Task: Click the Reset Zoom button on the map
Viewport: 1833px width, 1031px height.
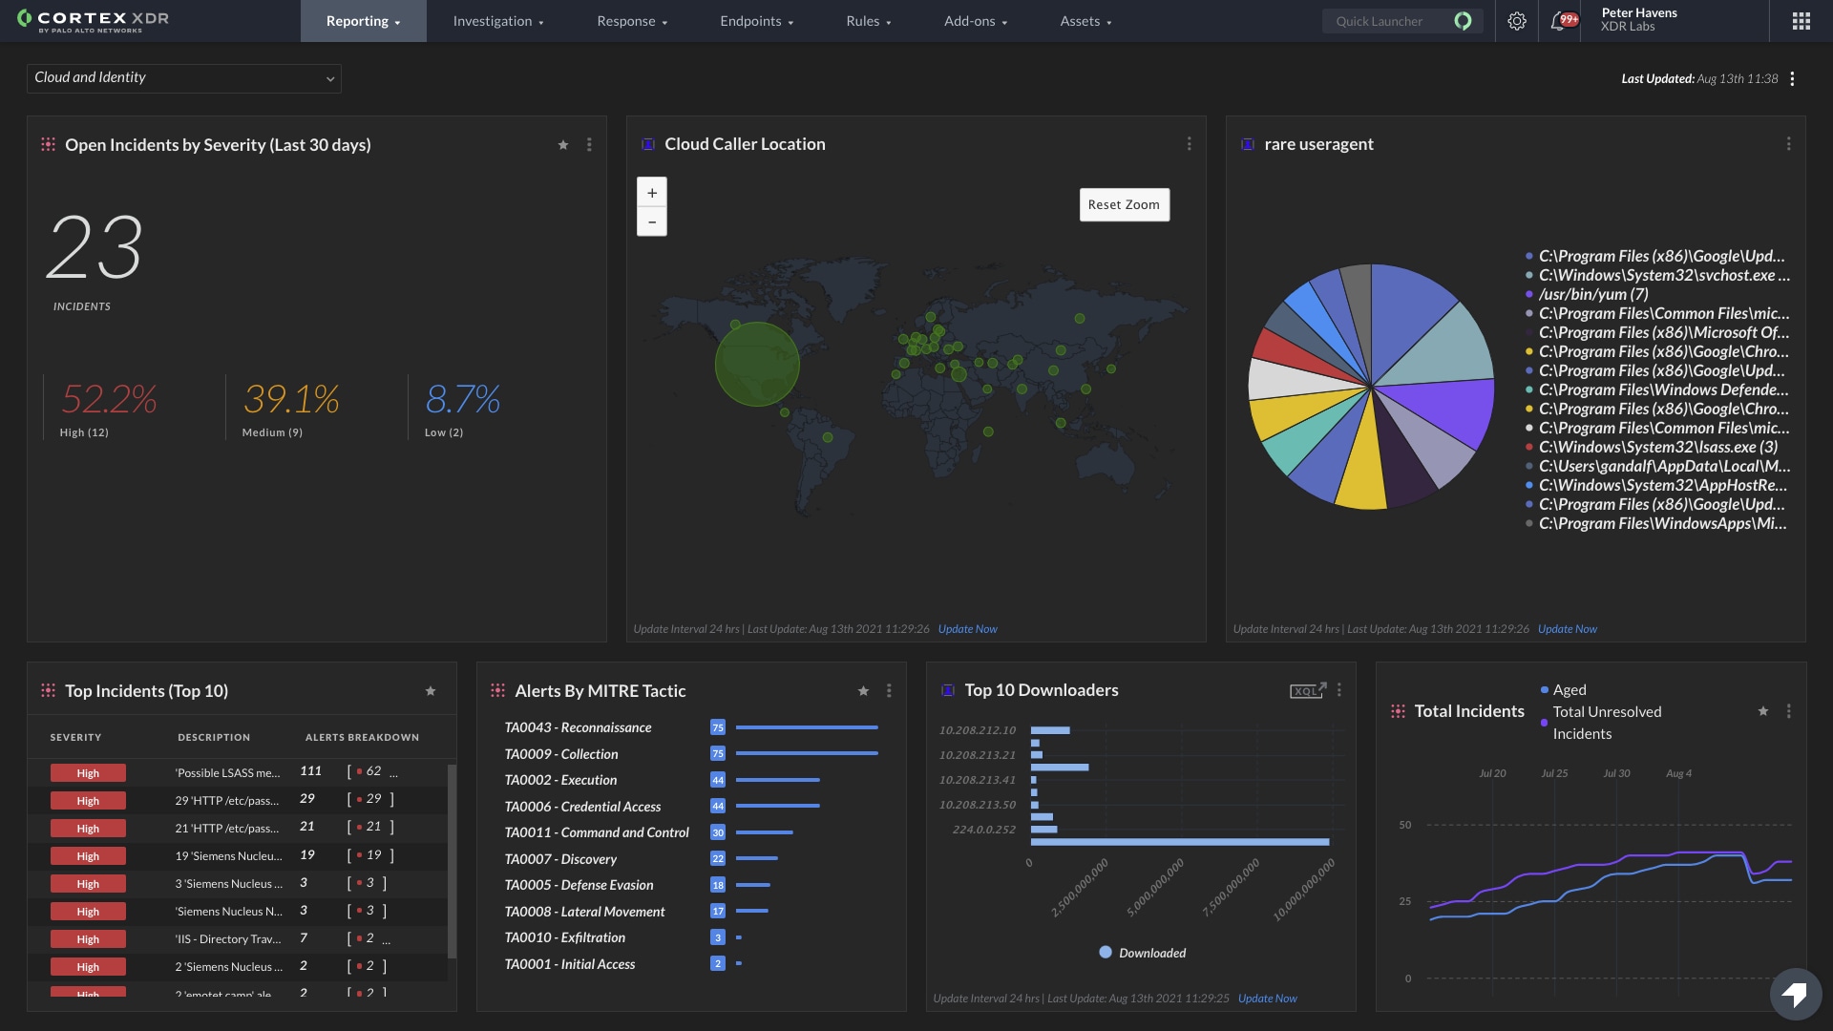Action: 1123,204
